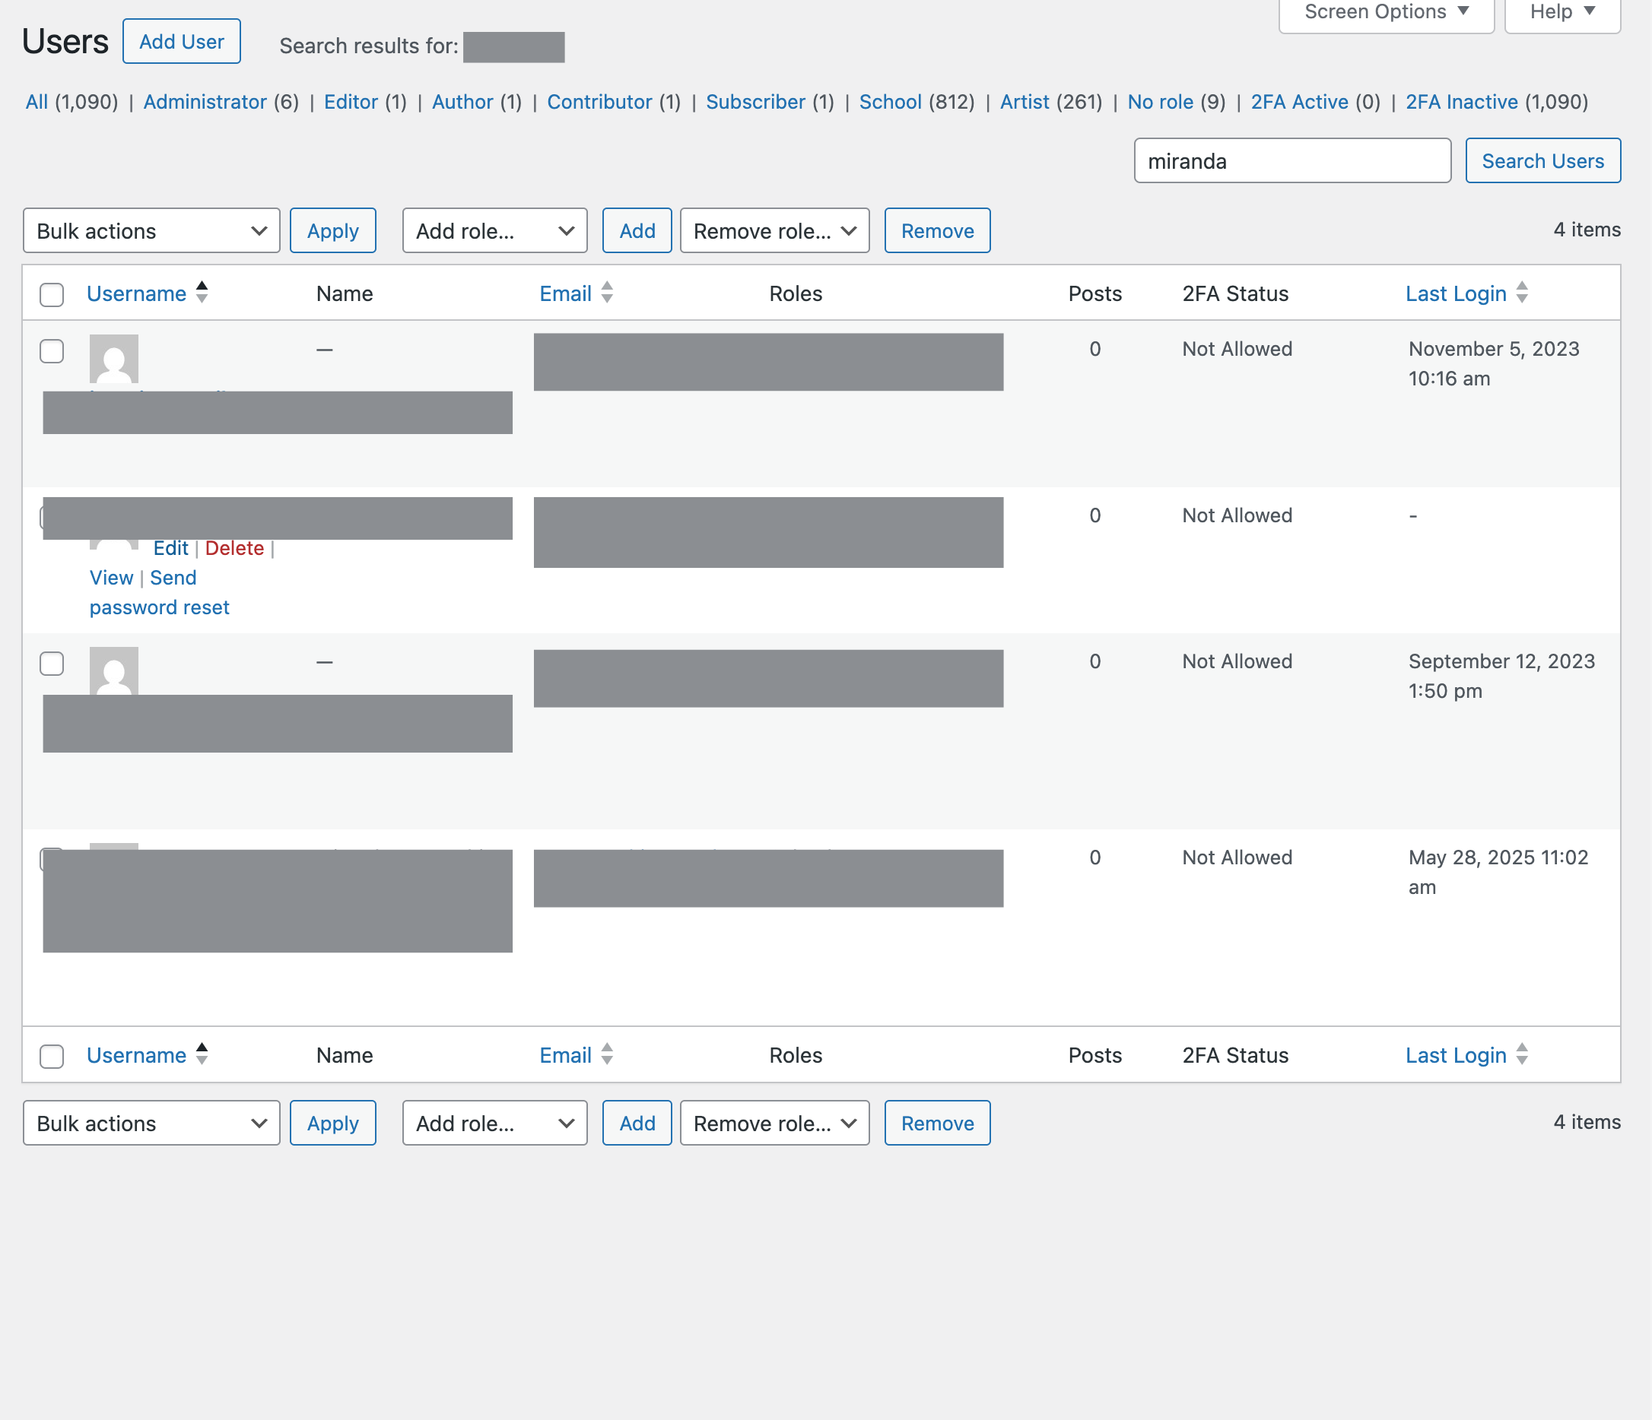The height and width of the screenshot is (1420, 1652).
Task: Click the user search input field
Action: click(1291, 161)
